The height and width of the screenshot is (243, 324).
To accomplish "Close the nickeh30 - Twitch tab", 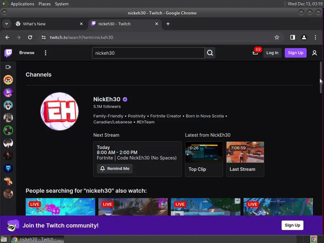I will coord(157,24).
